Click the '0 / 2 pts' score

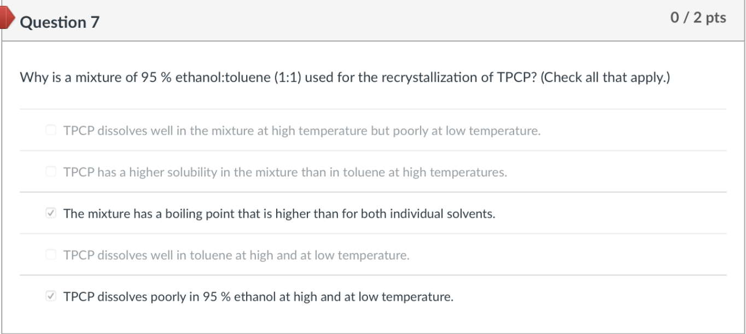(698, 18)
